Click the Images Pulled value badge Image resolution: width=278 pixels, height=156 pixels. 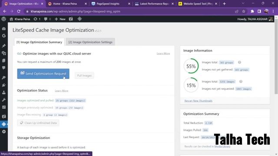[x=205, y=130]
